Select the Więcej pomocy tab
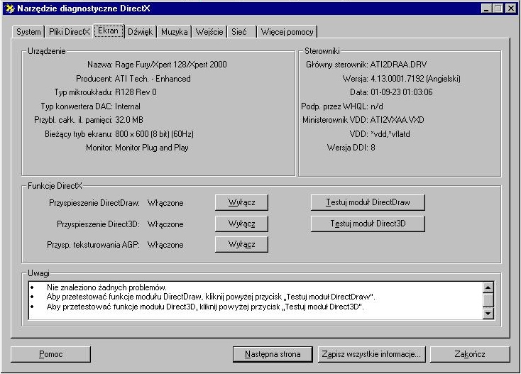521x374 pixels. (287, 32)
